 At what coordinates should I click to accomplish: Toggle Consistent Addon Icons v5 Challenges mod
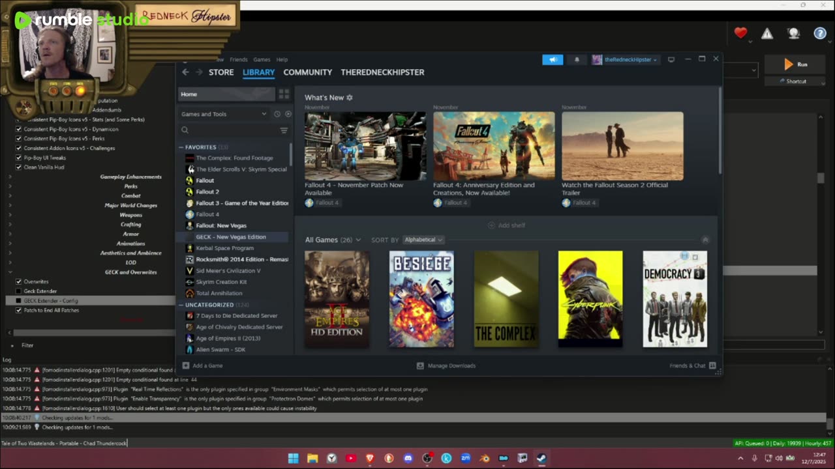[18, 148]
